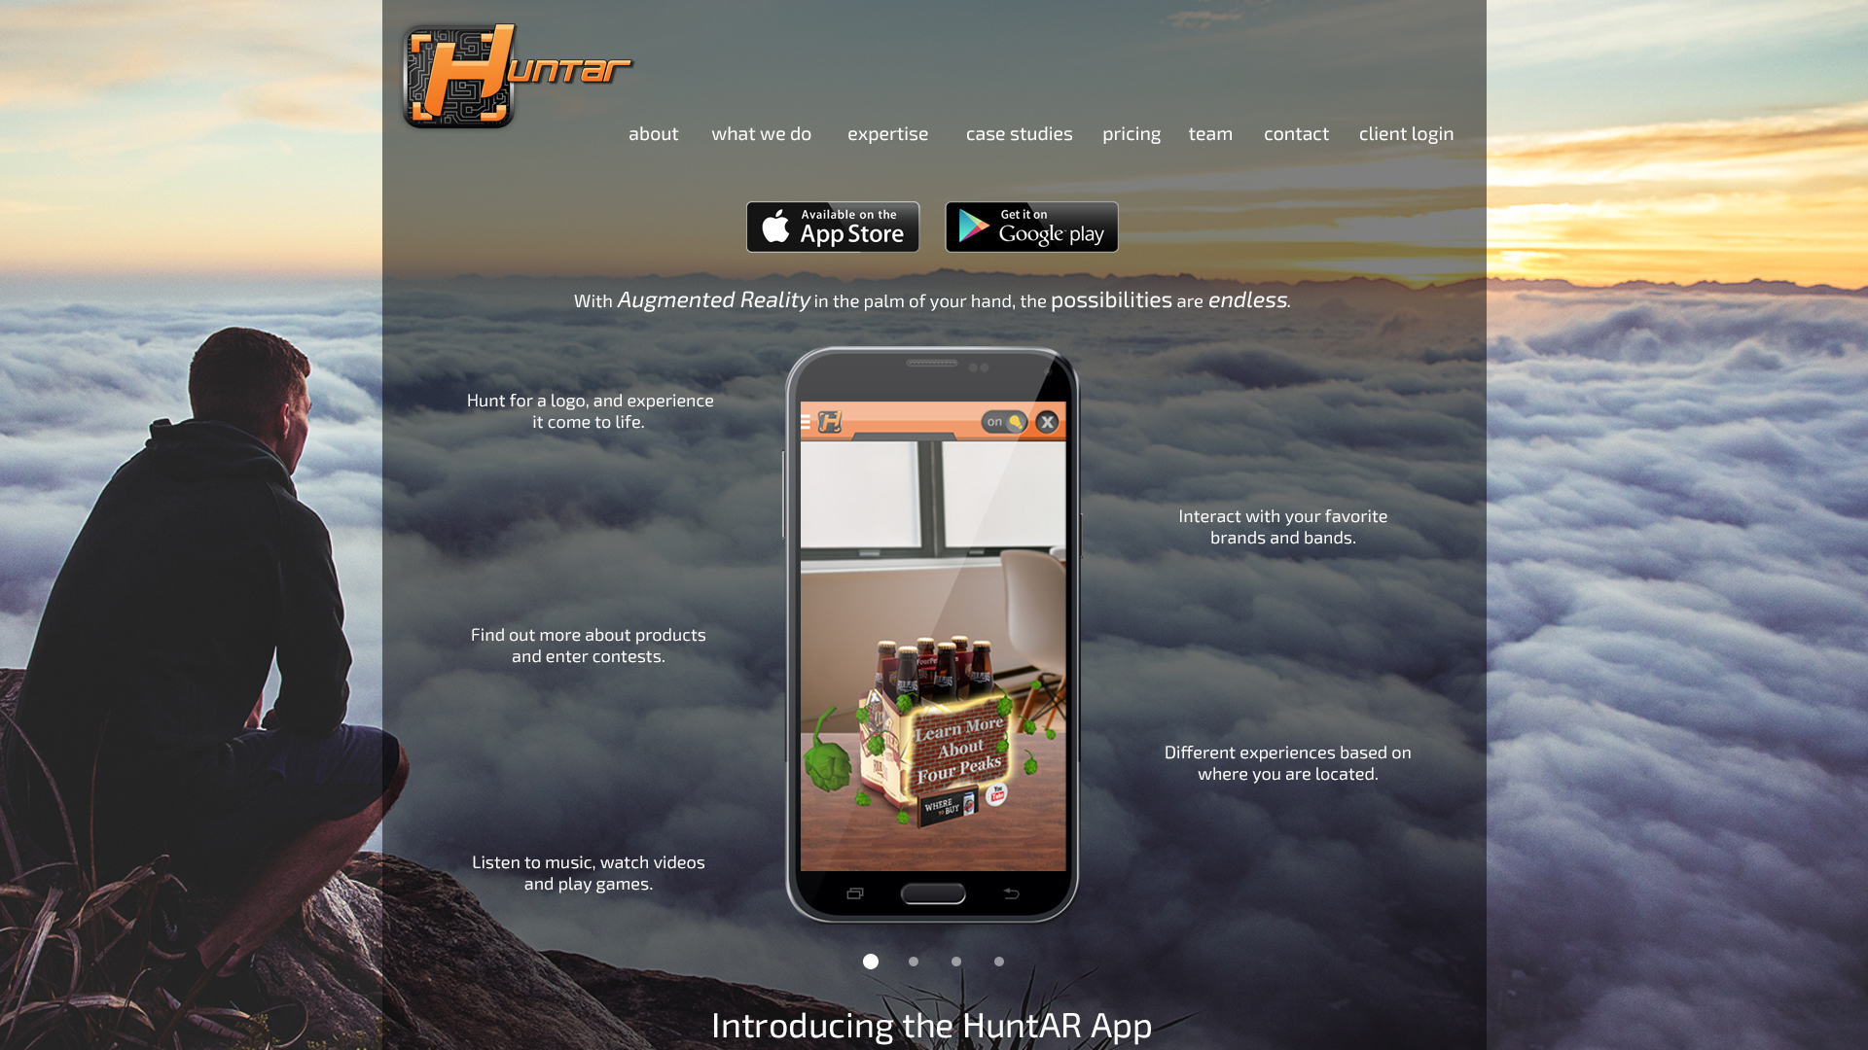Download app from App Store
1868x1050 pixels.
pyautogui.click(x=833, y=227)
